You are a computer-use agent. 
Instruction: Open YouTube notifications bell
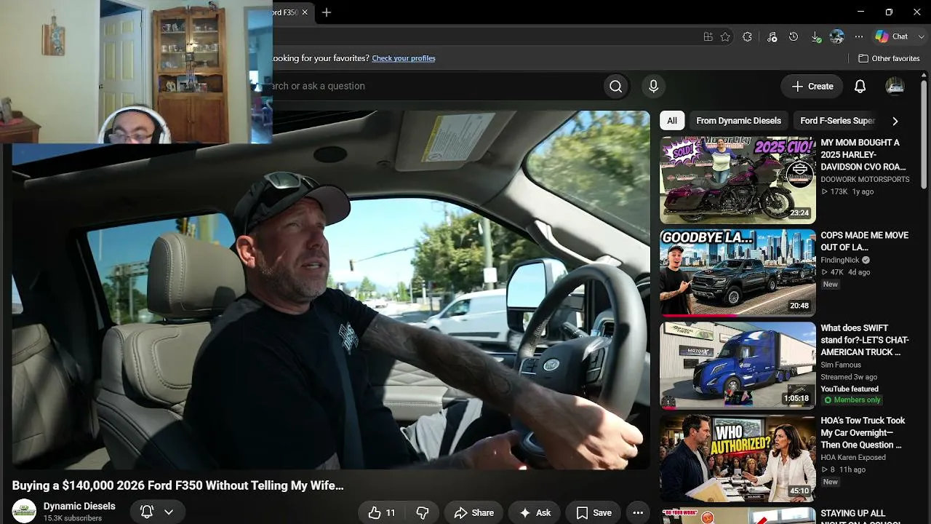(860, 87)
